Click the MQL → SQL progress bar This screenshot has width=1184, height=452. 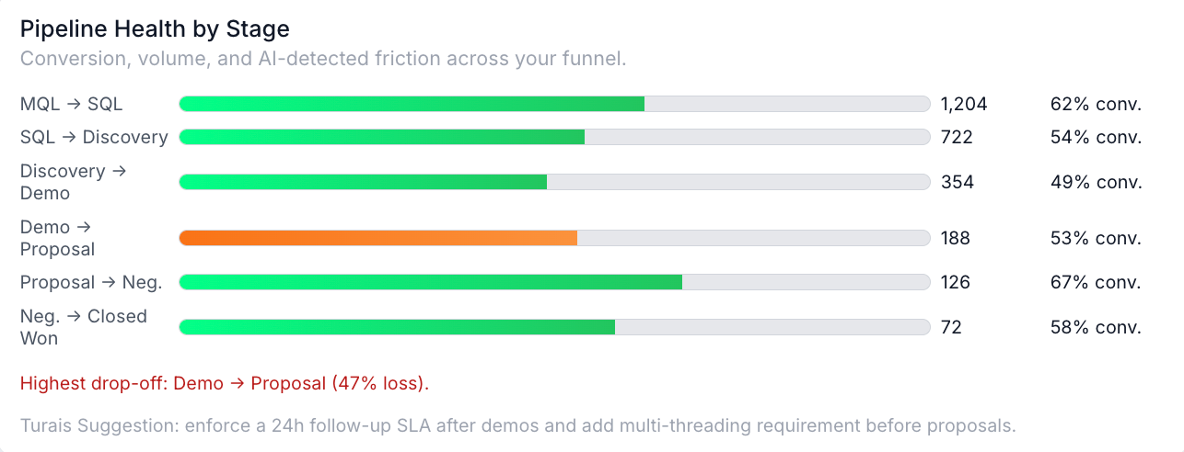click(554, 104)
